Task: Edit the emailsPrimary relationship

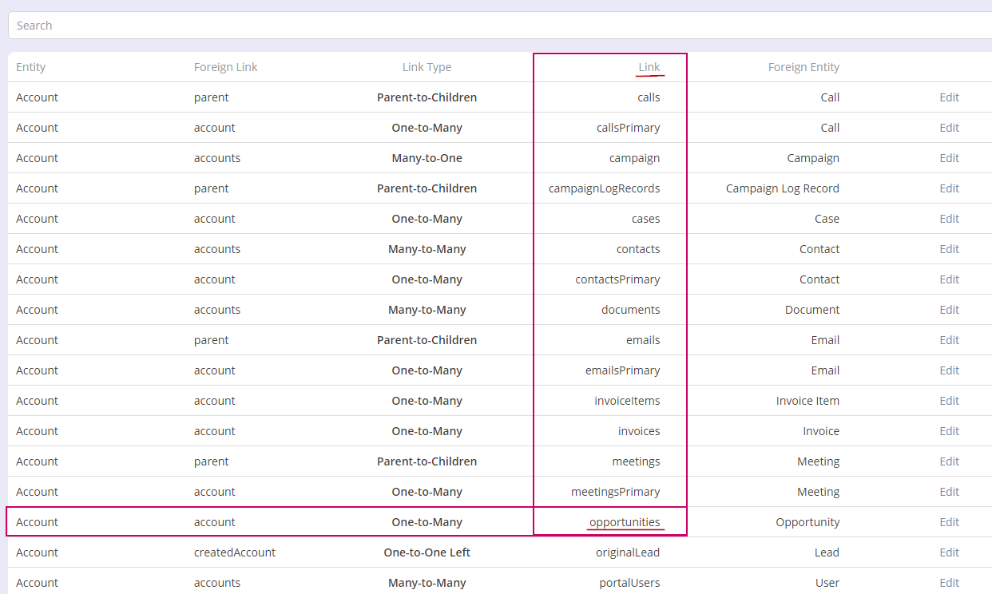Action: 949,370
